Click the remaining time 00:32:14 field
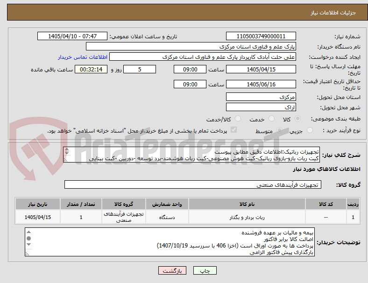This screenshot has width=368, height=283. point(91,69)
